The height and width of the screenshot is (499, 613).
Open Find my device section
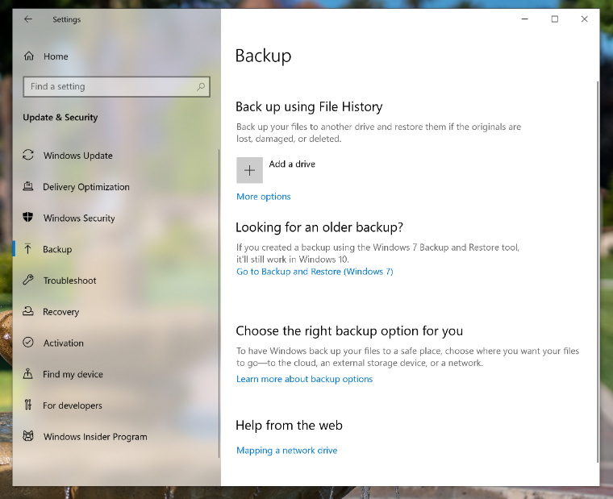coord(73,374)
